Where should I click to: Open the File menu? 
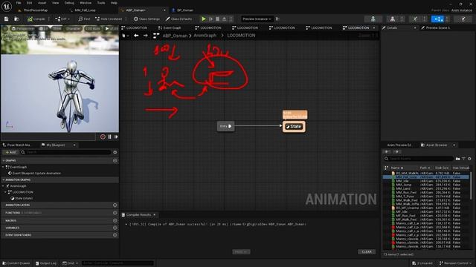pyautogui.click(x=19, y=3)
